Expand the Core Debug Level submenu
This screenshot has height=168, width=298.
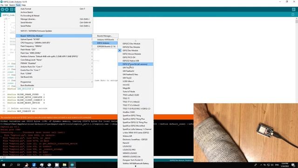54,60
